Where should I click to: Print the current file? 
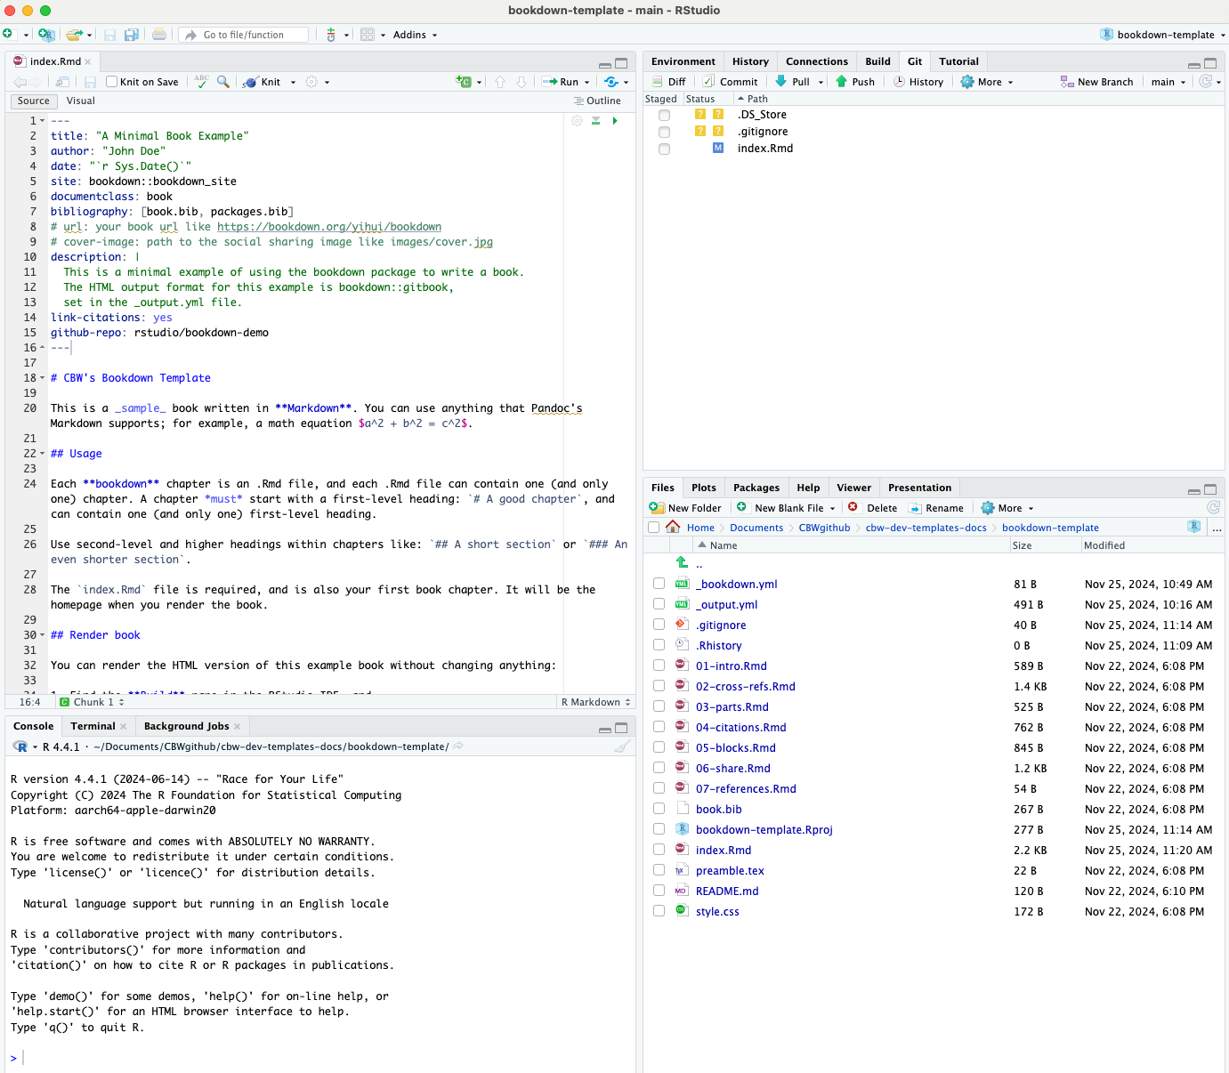(158, 34)
